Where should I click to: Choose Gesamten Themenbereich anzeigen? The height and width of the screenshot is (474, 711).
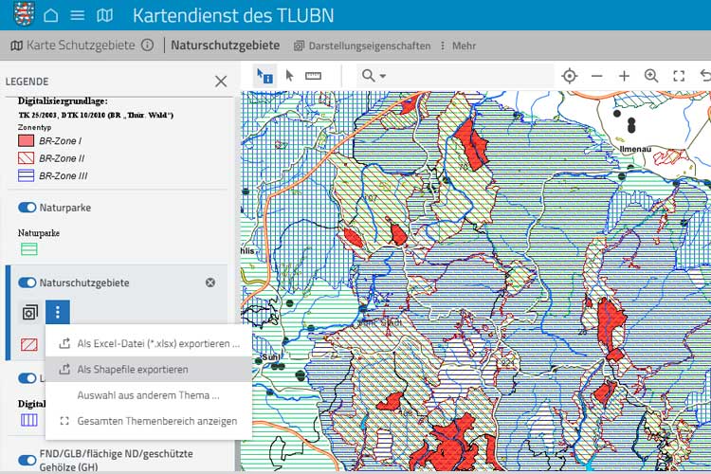pos(149,421)
